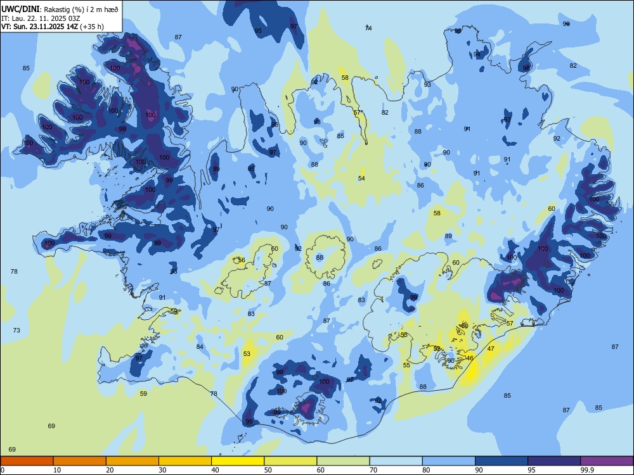Click the dark orange 0–10 legend swatch
This screenshot has height=475, width=634.
click(x=27, y=461)
